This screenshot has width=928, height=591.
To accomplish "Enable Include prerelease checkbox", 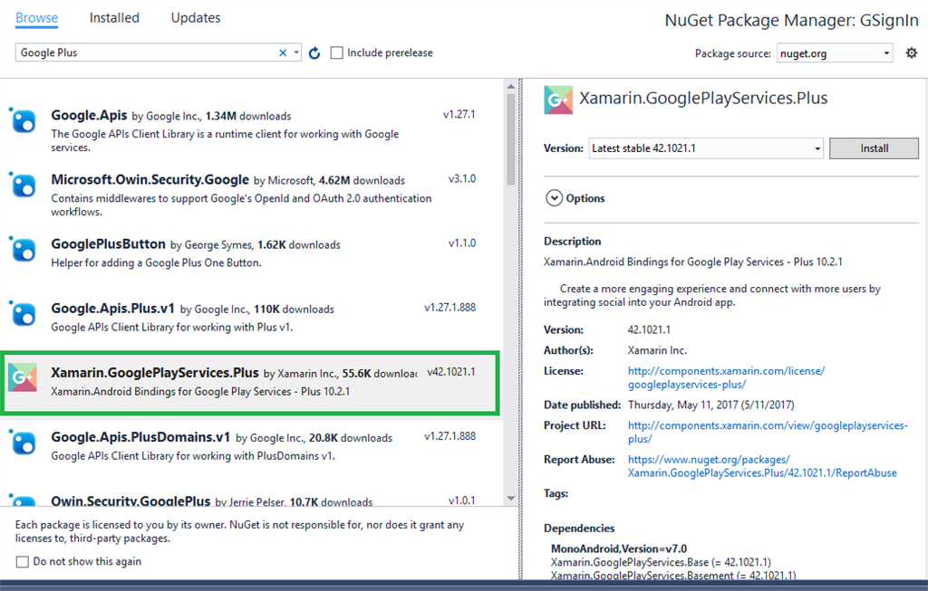I will (x=337, y=53).
